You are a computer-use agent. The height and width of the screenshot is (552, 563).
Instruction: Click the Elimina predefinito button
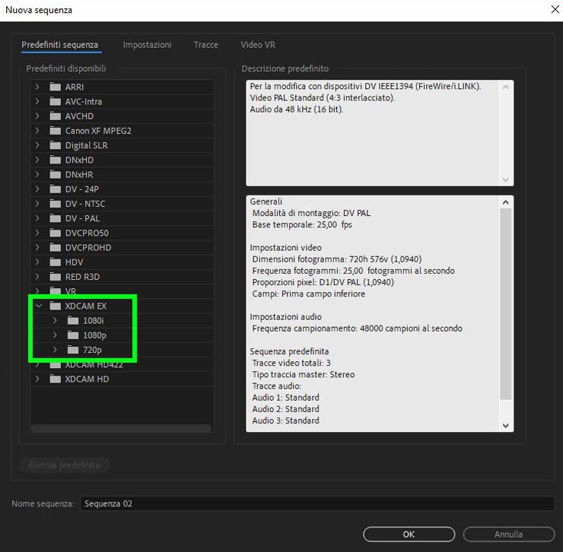(x=64, y=465)
